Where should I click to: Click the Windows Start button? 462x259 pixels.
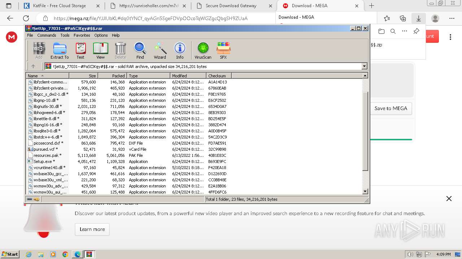click(10, 254)
